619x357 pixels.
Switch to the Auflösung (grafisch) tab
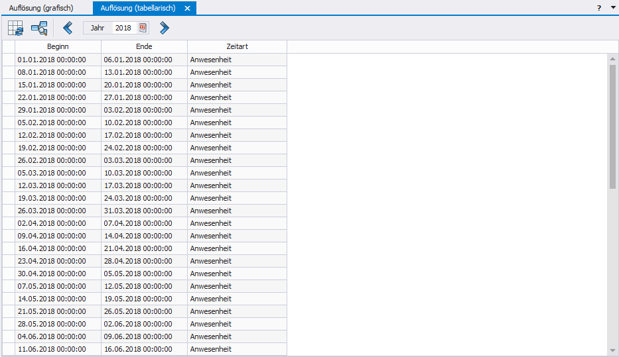pyautogui.click(x=41, y=8)
